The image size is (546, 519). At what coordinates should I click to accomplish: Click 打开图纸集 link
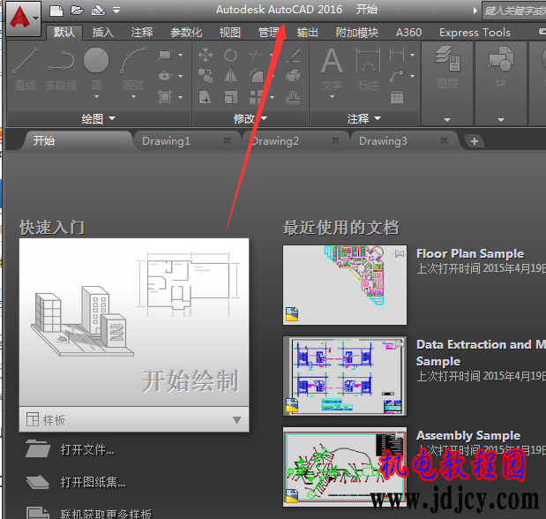93,482
